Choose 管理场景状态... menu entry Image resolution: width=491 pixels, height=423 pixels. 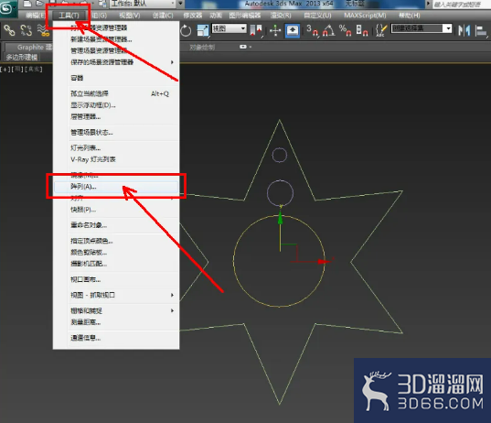point(116,133)
